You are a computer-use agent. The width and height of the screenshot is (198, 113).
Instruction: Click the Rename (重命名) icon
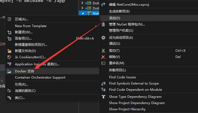pyautogui.click(x=103, y=63)
